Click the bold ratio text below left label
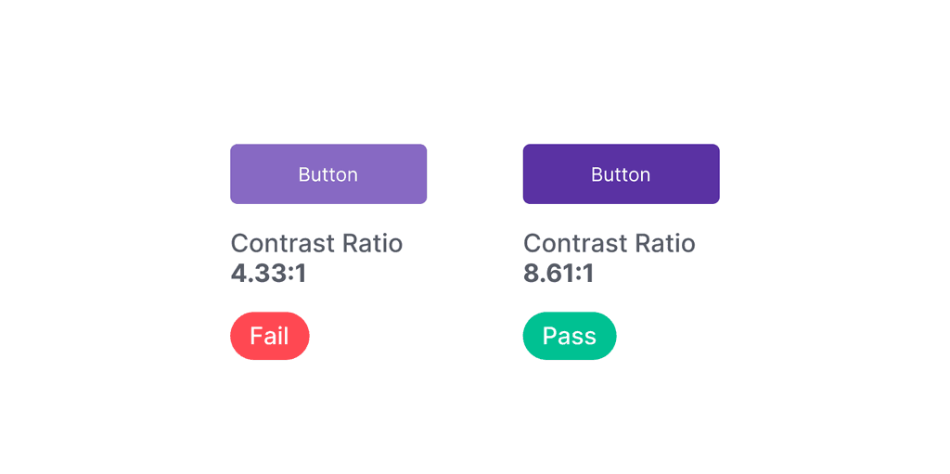This screenshot has width=950, height=474. point(268,274)
